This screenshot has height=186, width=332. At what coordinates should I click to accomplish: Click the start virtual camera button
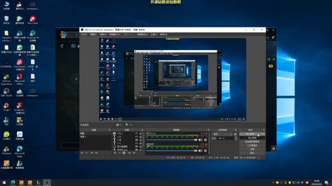252,142
